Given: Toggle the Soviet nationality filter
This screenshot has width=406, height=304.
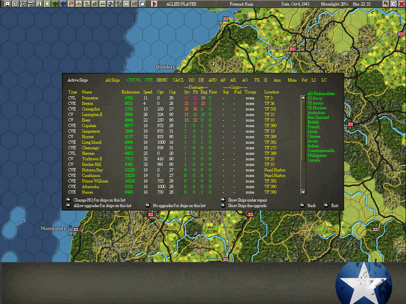Looking at the screenshot, I should click(312, 141).
